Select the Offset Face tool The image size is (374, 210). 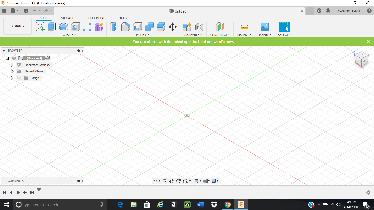coord(161,27)
